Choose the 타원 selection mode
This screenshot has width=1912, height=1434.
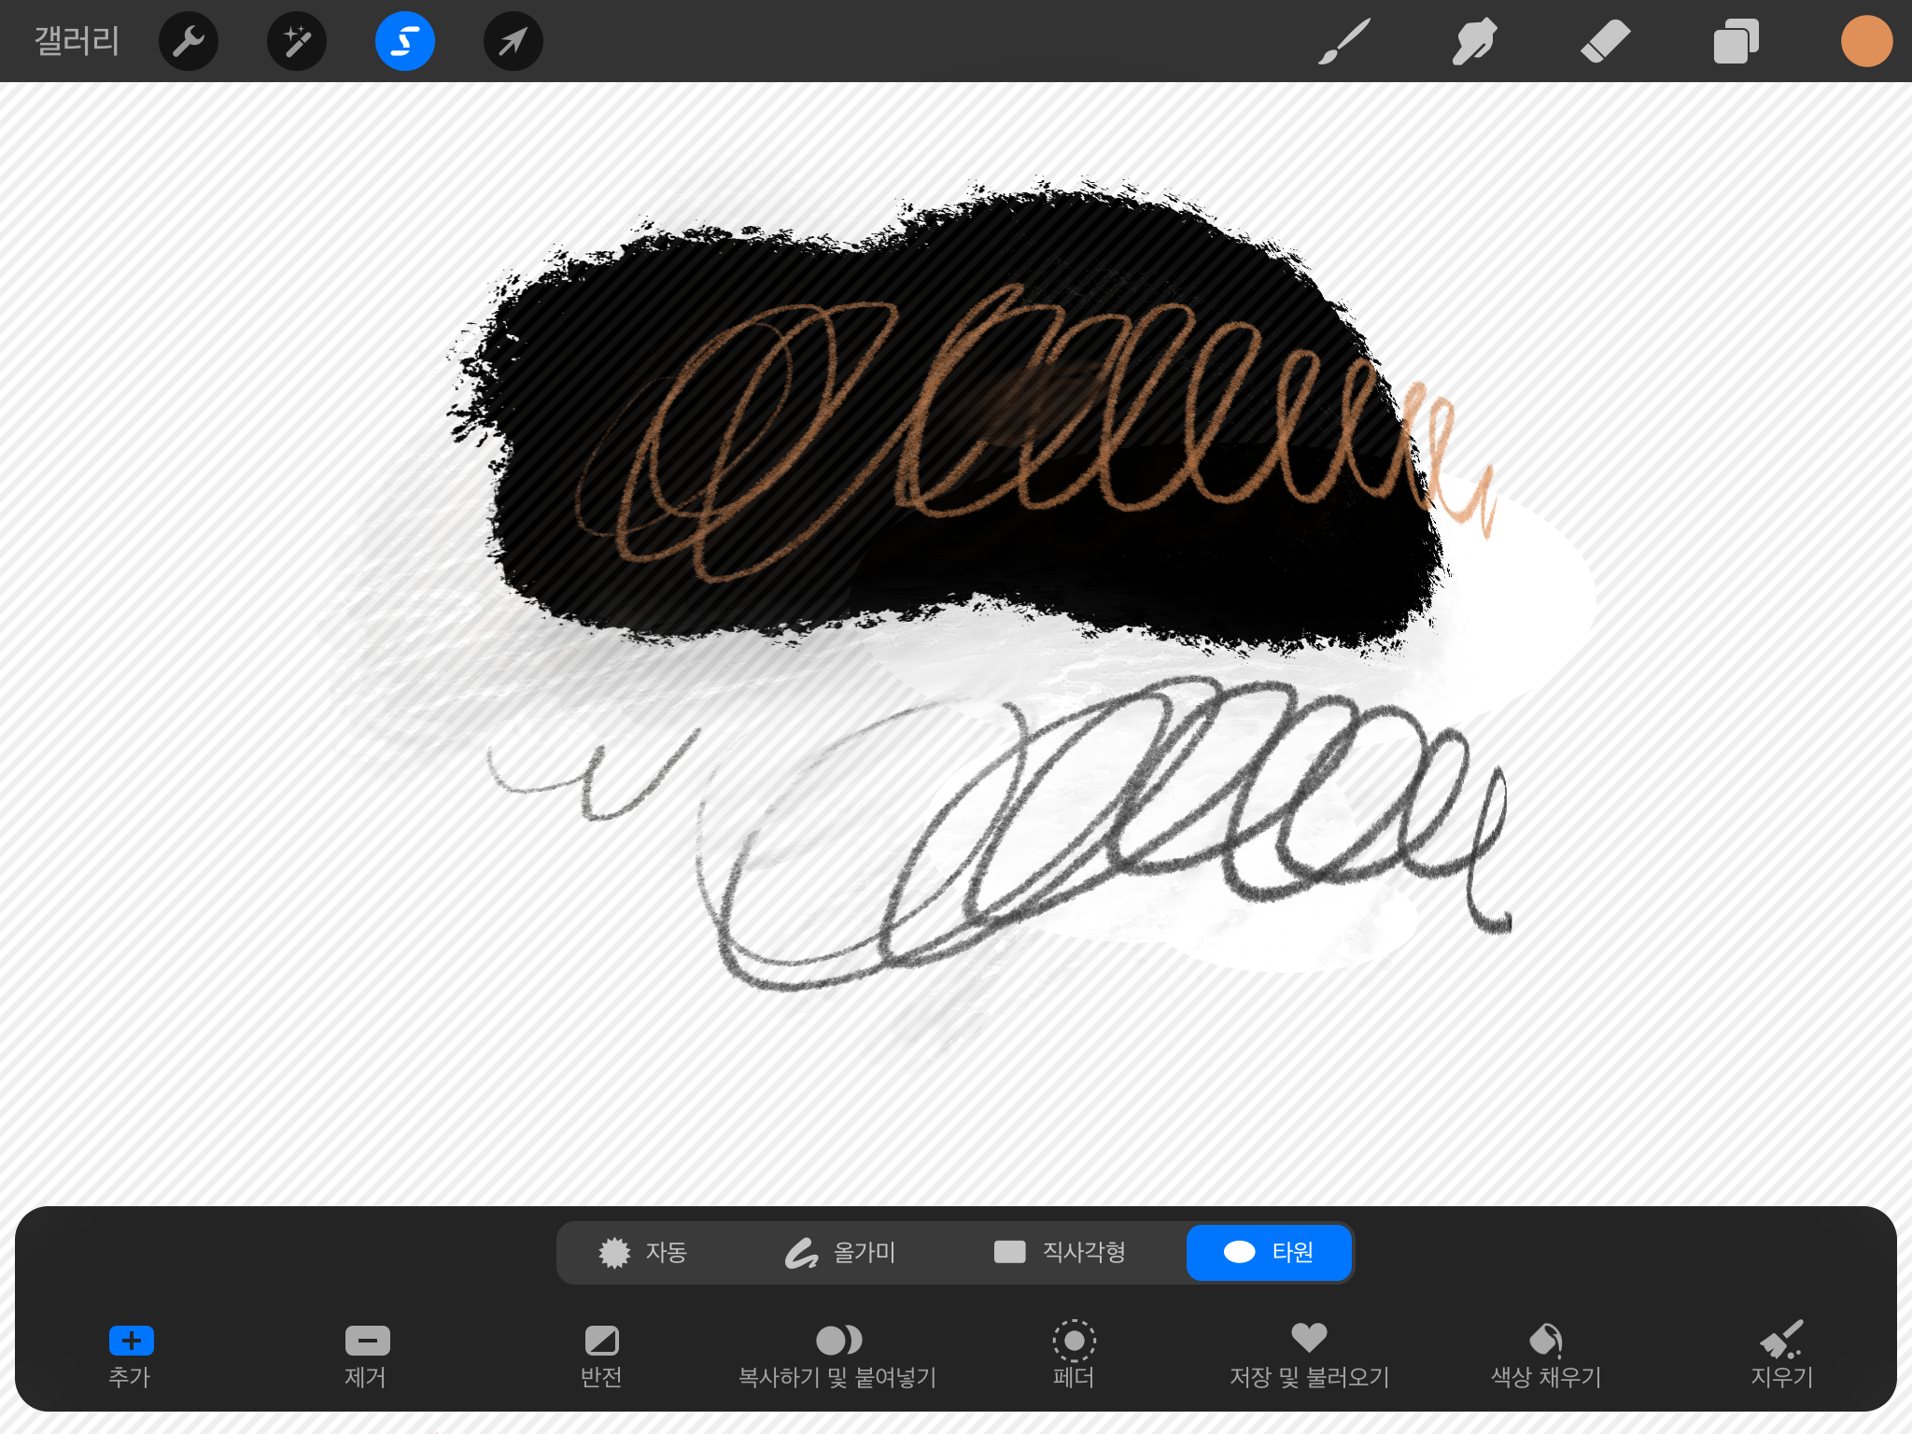point(1269,1252)
